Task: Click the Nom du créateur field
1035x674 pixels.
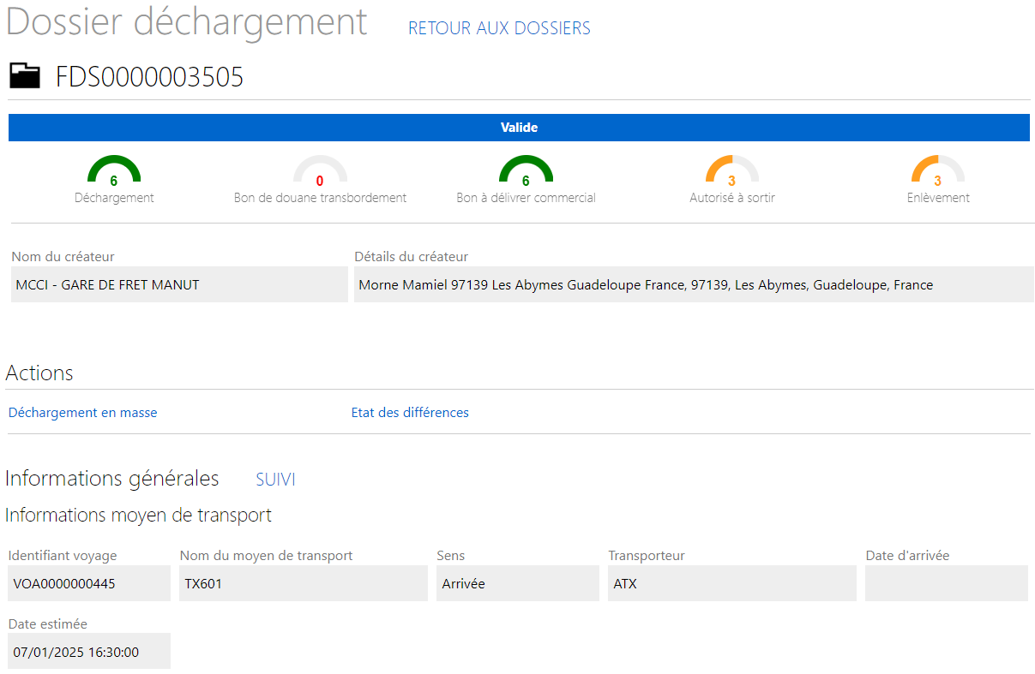Action: tap(178, 285)
